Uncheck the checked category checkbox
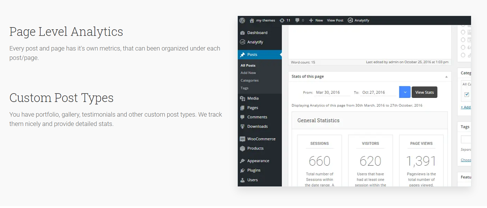Image resolution: width=487 pixels, height=208 pixels. pyautogui.click(x=467, y=94)
